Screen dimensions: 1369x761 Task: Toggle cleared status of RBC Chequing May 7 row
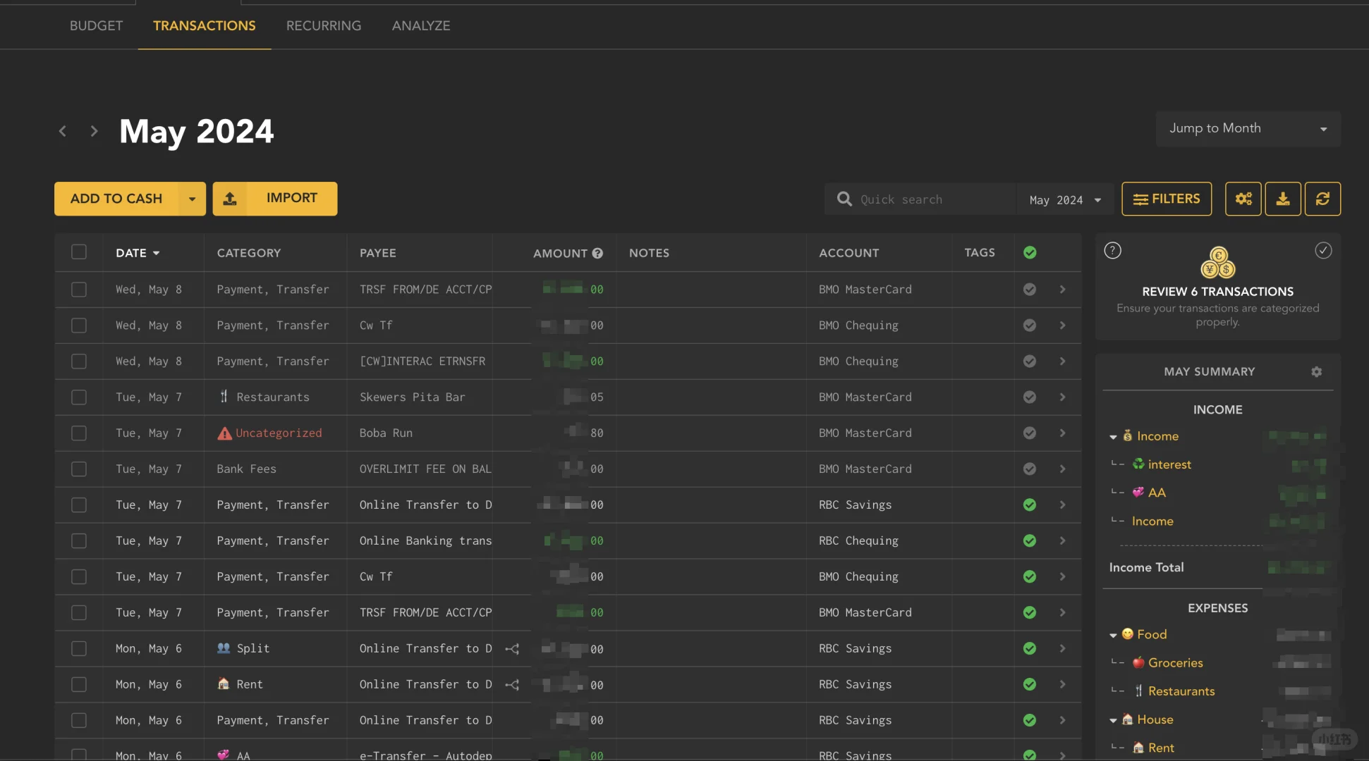click(1030, 541)
